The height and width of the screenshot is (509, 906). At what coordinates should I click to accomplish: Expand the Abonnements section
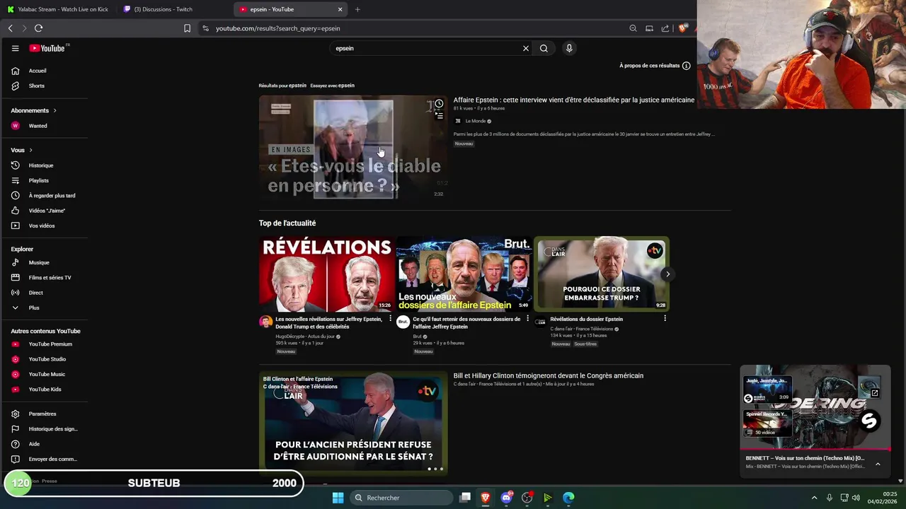tap(33, 110)
